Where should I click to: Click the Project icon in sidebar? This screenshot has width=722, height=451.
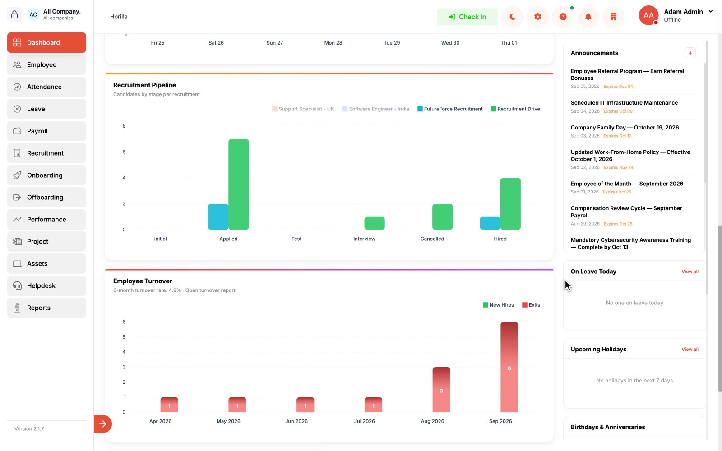[x=17, y=241]
